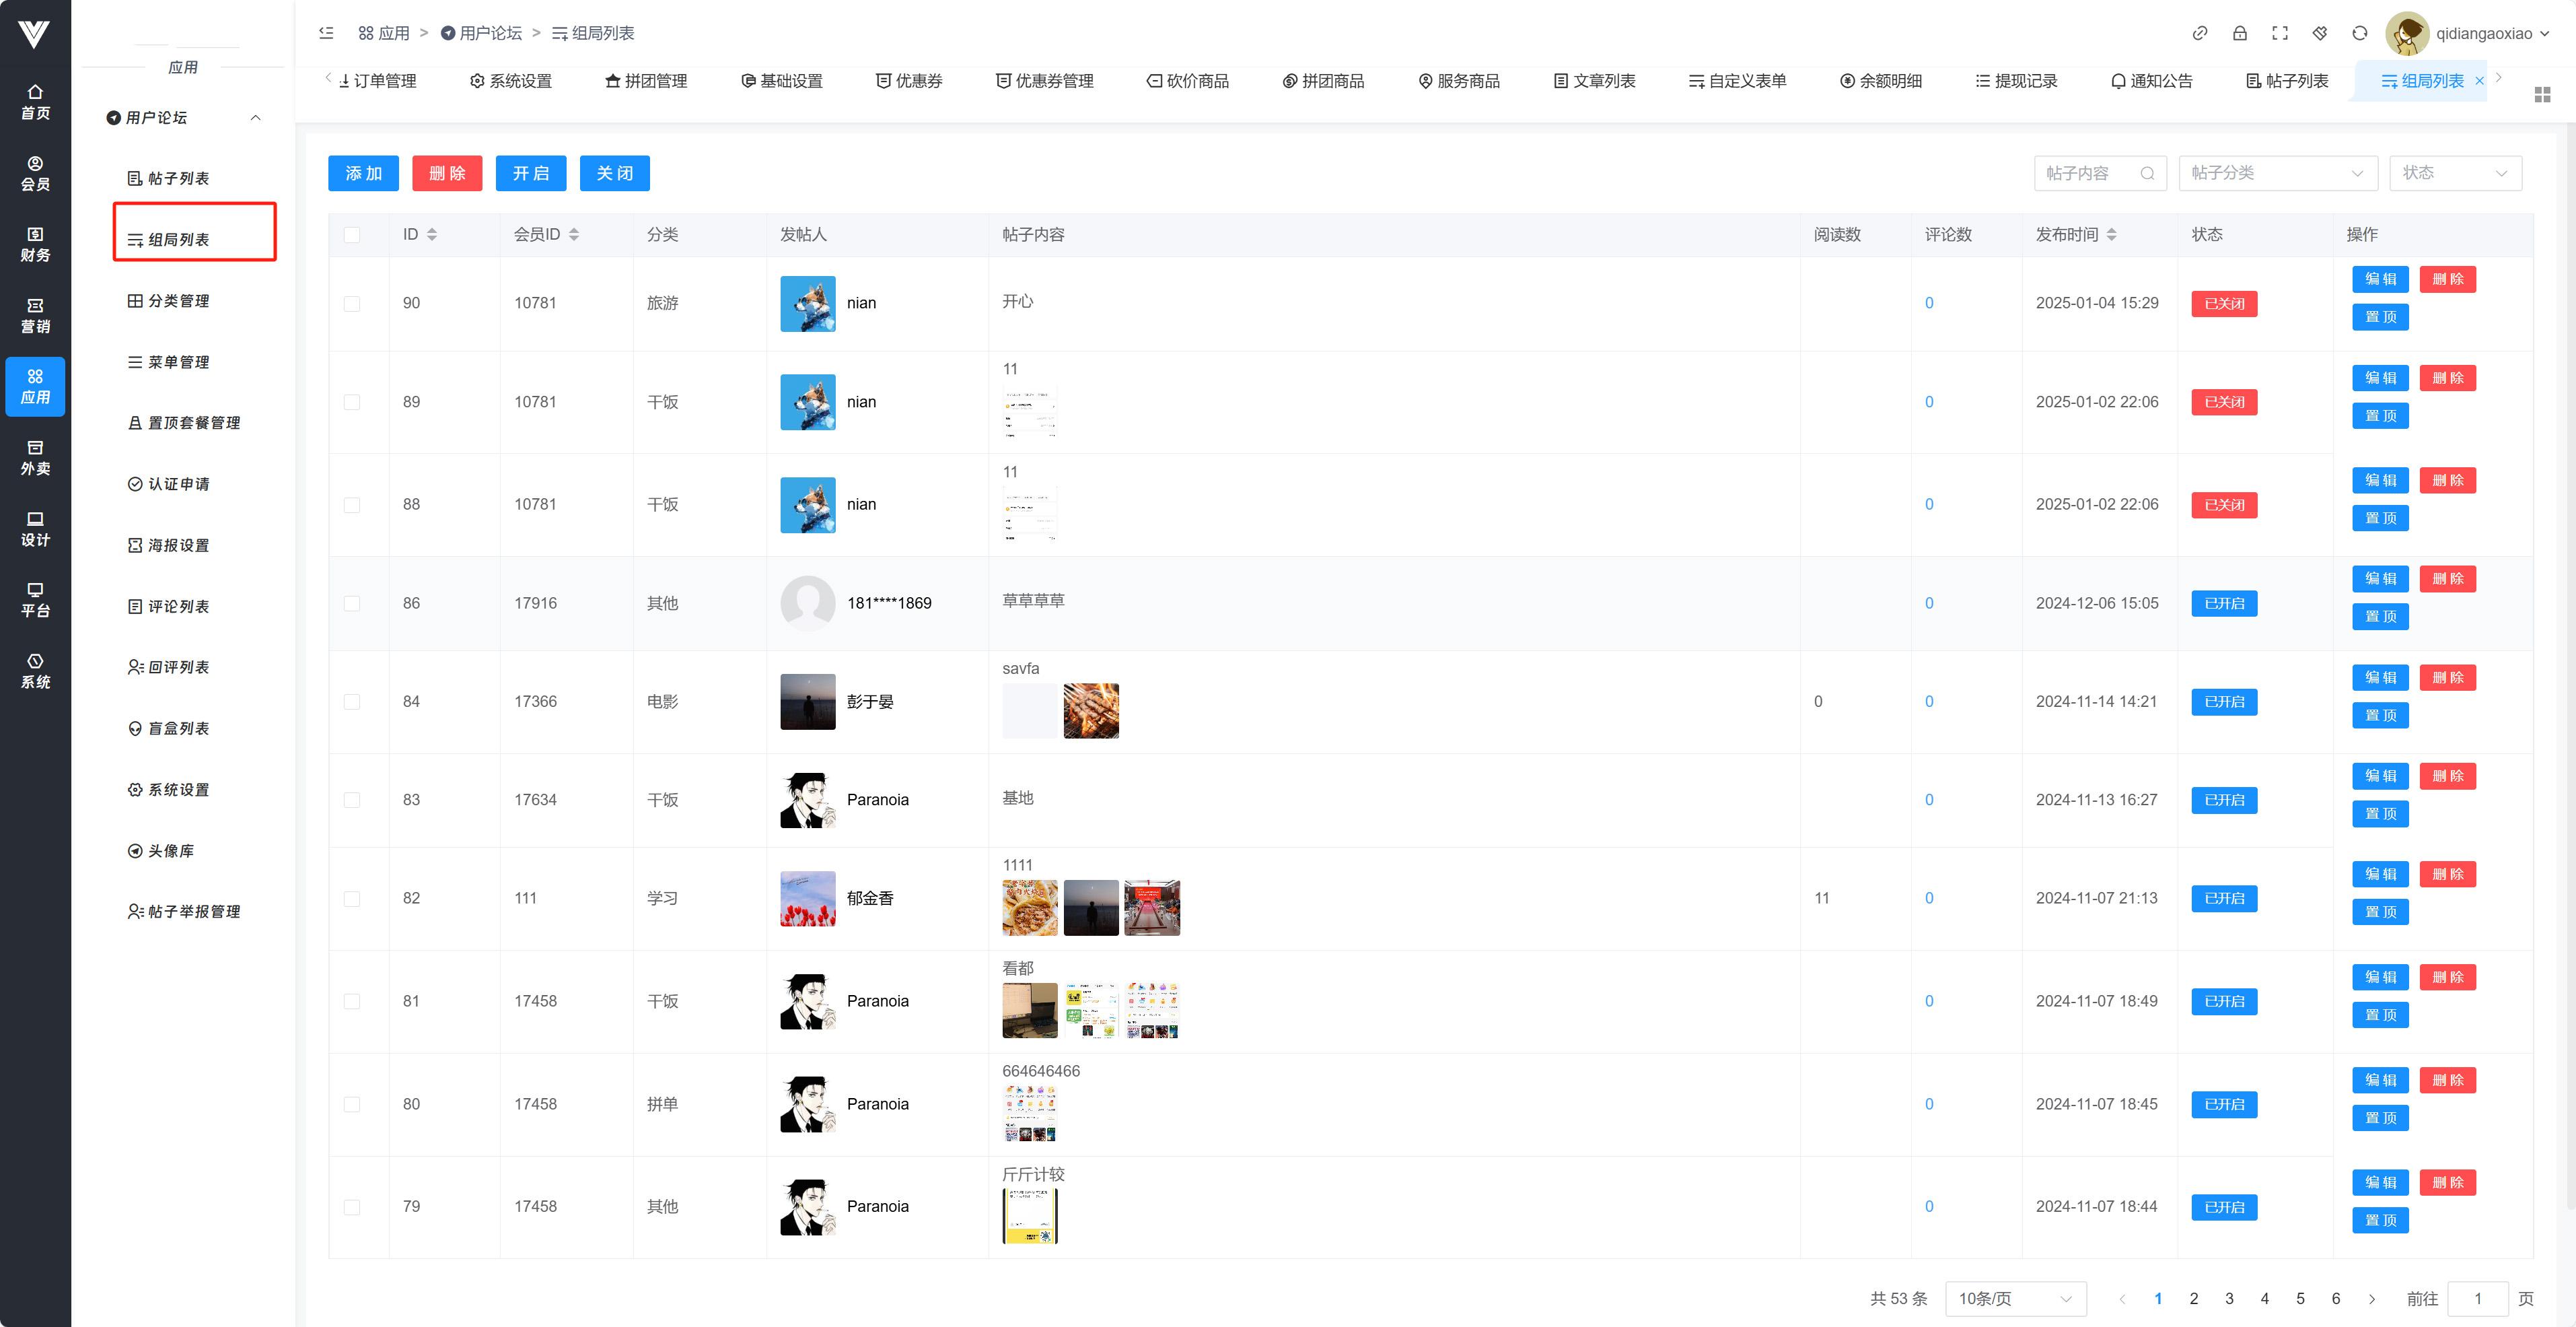Image resolution: width=2576 pixels, height=1327 pixels.
Task: Click the search icon in 帖子内容 field
Action: pyautogui.click(x=2146, y=173)
